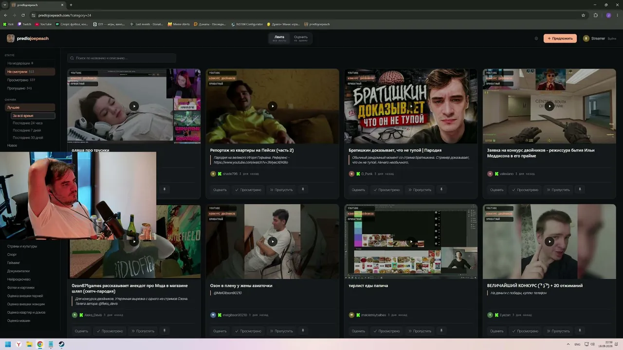Mark Заявка на конкурс двойников as Просмотрено
Image resolution: width=623 pixels, height=350 pixels.
click(525, 190)
